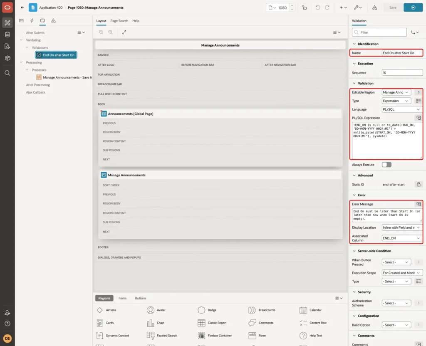
Task: Redo the last change
Action: 327,7
